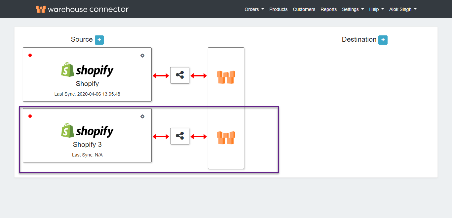Toggle the red status indicator on Shopify card
452x218 pixels.
click(30, 56)
